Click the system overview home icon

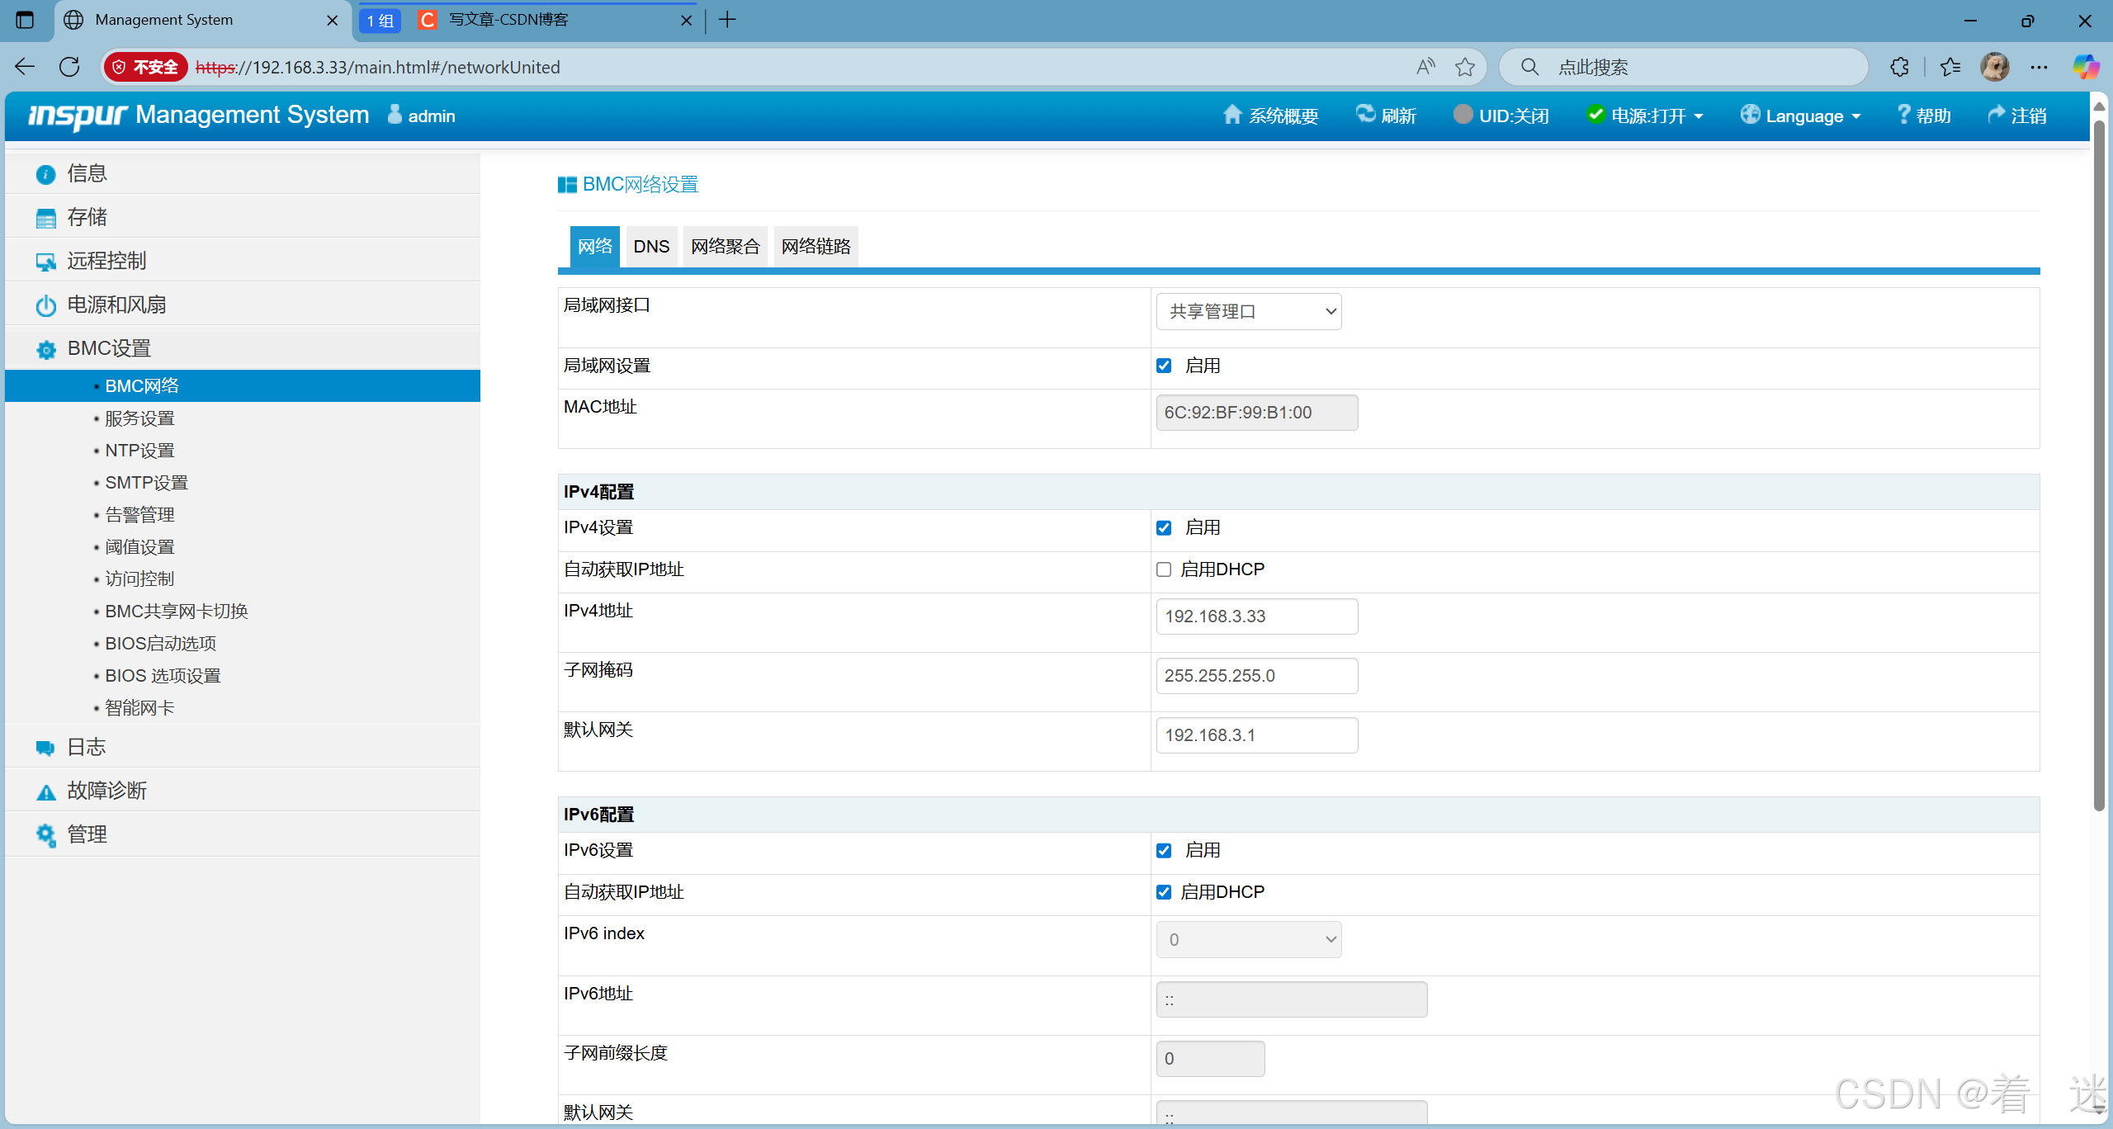click(x=1231, y=115)
